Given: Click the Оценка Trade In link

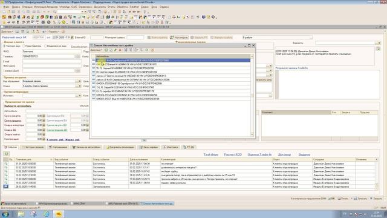Looking at the screenshot, I should [x=259, y=154].
